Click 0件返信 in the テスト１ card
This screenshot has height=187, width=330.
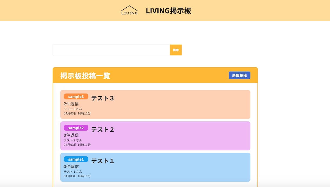71,166
